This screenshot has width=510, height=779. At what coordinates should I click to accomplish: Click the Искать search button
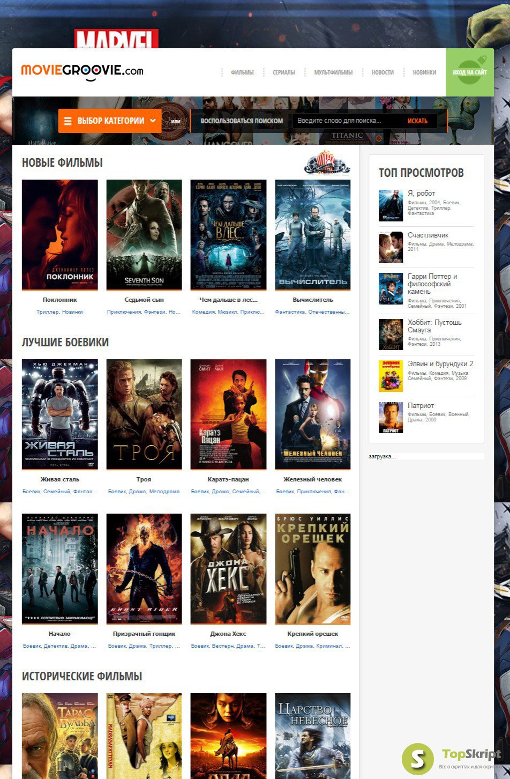[x=417, y=121]
